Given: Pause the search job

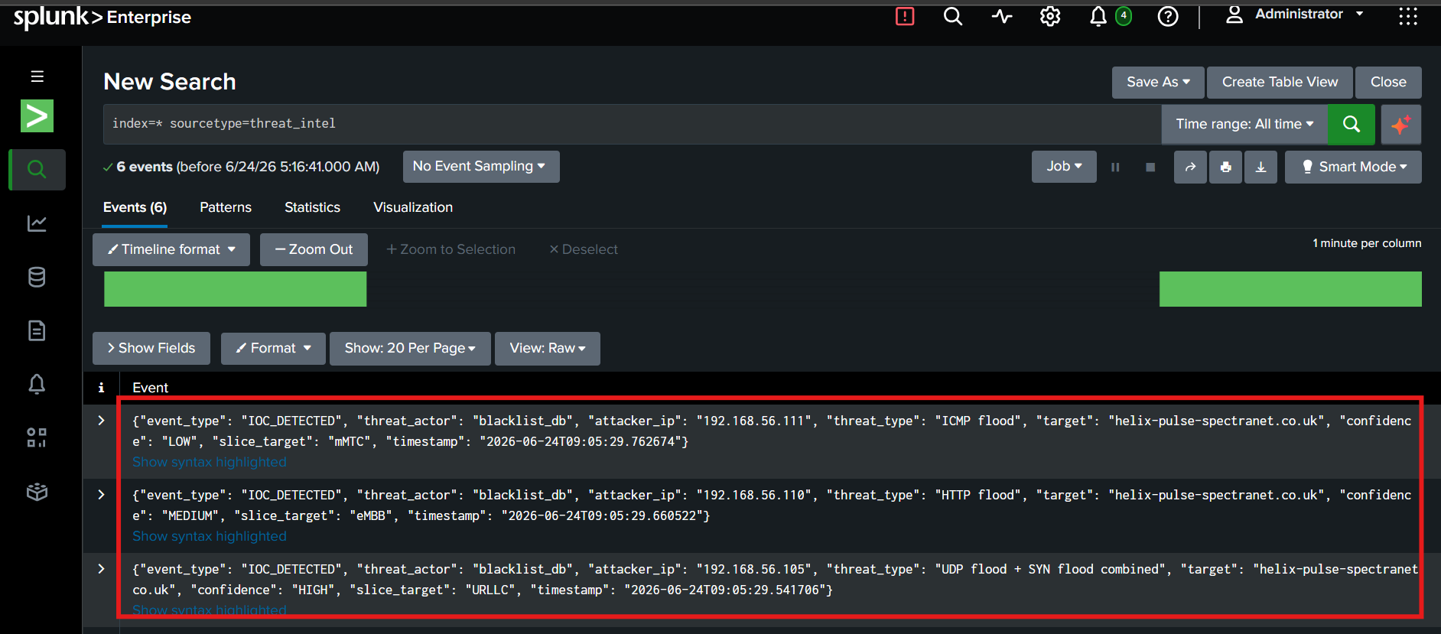Looking at the screenshot, I should 1115,167.
